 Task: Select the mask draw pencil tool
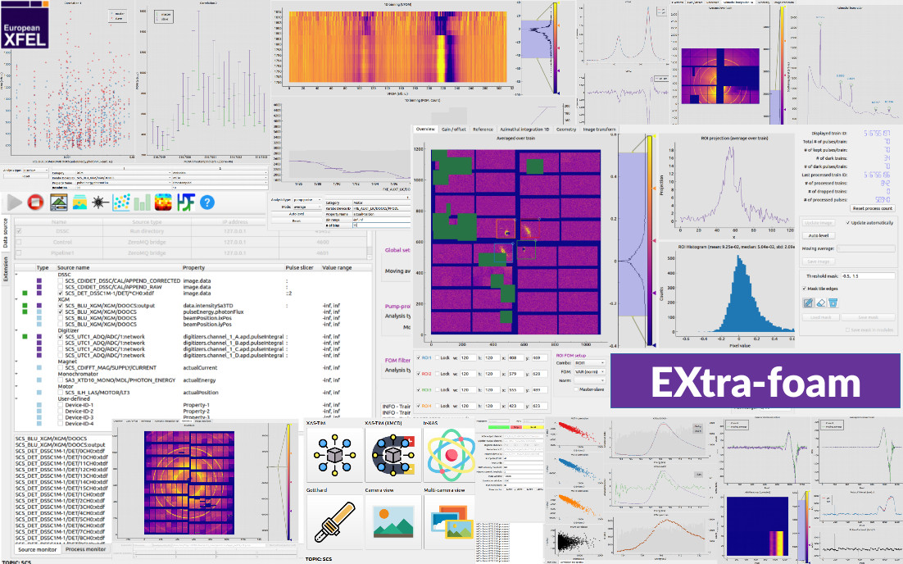808,302
